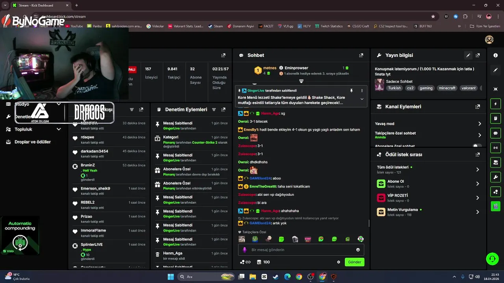Show more bookmarks with double chevron
Image resolution: width=504 pixels, height=283 pixels.
coord(459,26)
